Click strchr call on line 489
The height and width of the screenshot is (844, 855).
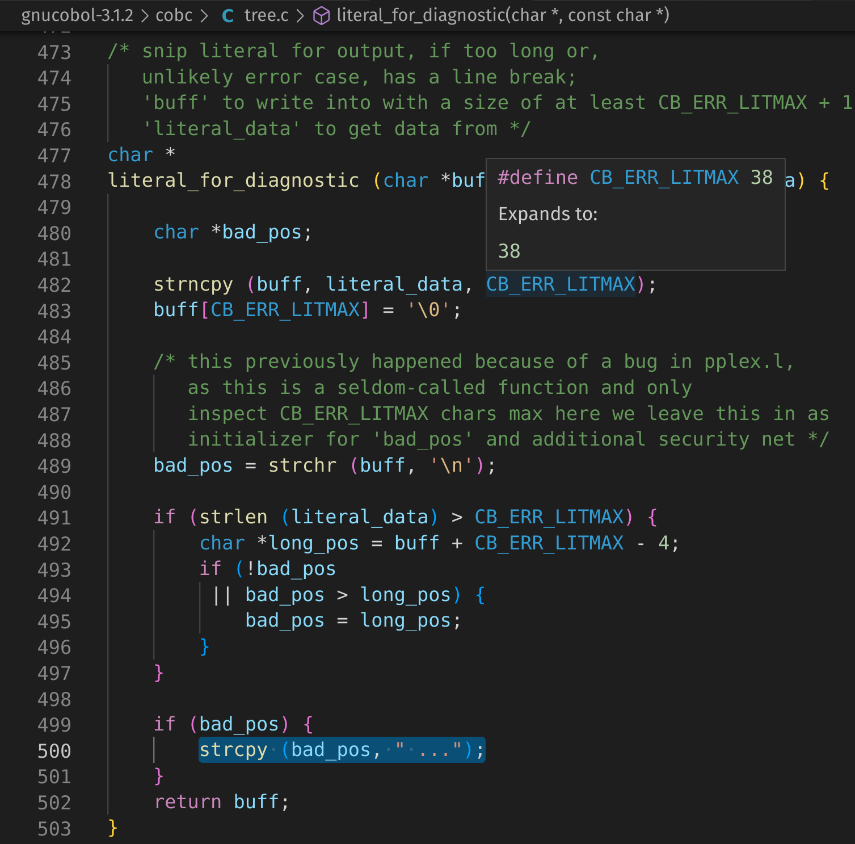tap(302, 465)
